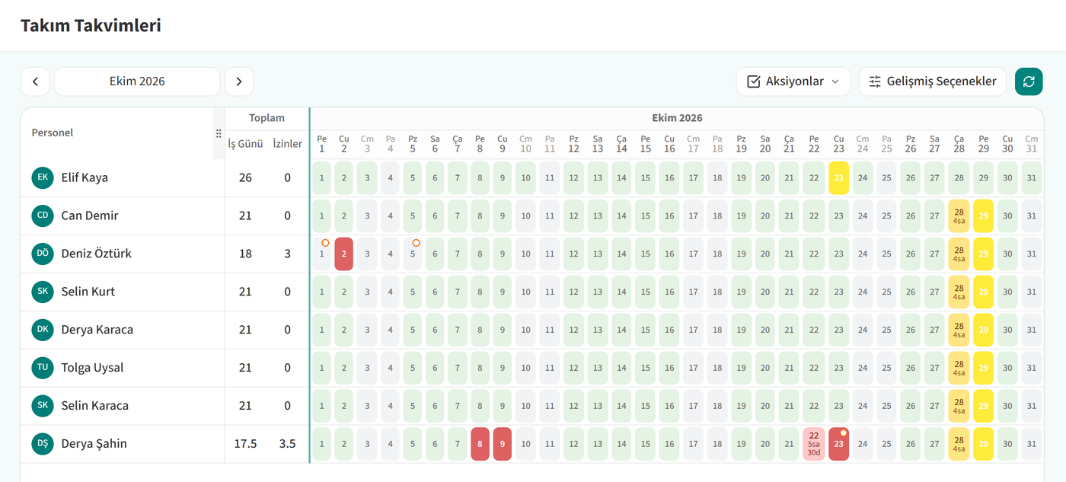Click the Takım Takvimleri page title

point(91,25)
